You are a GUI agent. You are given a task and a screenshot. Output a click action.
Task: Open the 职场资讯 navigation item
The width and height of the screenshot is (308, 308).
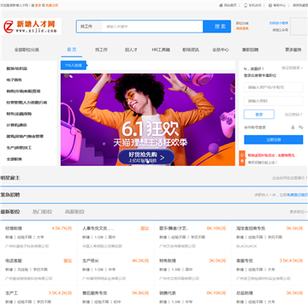pyautogui.click(x=191, y=50)
